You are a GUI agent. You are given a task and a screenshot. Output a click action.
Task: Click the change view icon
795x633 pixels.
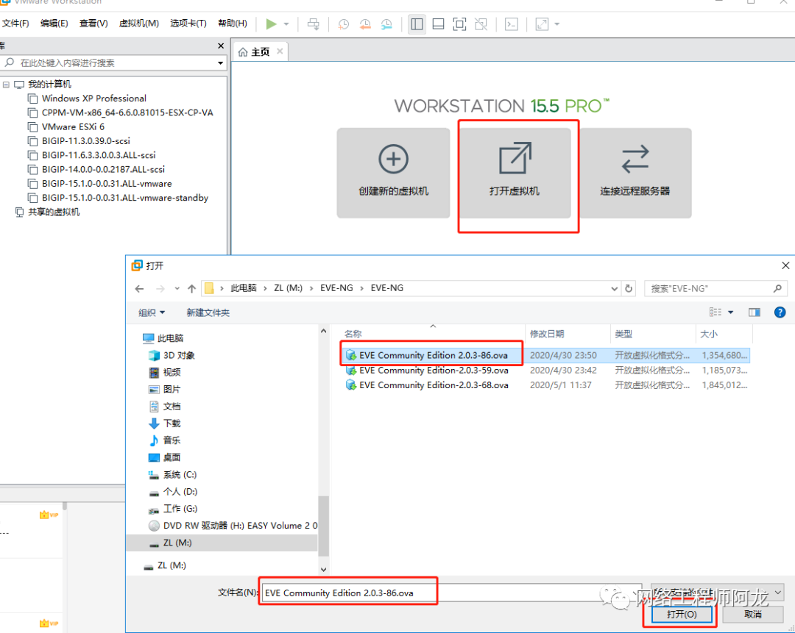pyautogui.click(x=715, y=312)
